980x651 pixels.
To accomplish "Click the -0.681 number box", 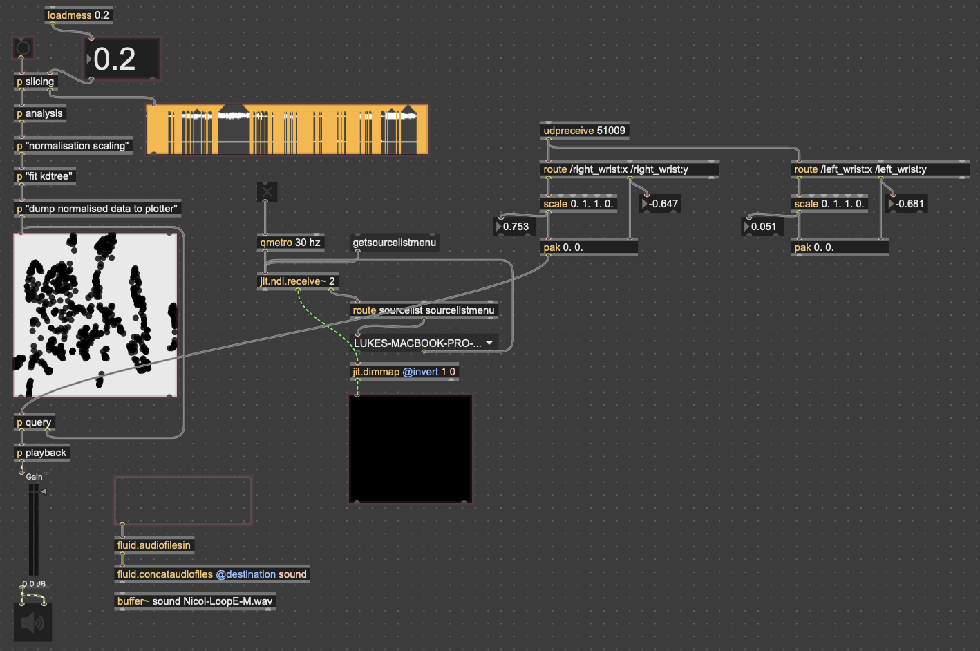I will pos(908,204).
